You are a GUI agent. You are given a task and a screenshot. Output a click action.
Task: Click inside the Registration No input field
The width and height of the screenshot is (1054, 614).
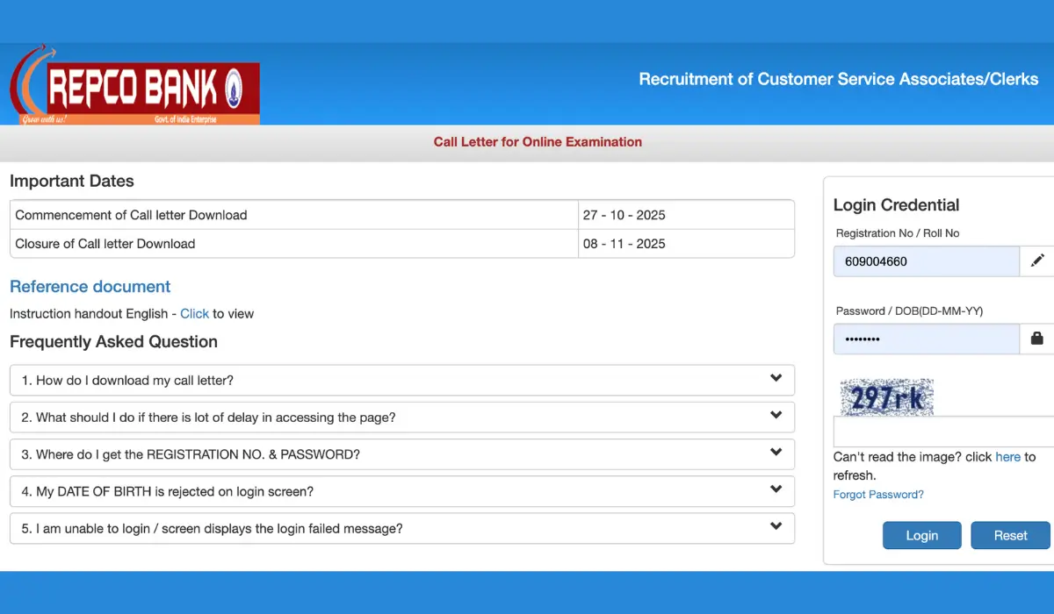coord(926,261)
